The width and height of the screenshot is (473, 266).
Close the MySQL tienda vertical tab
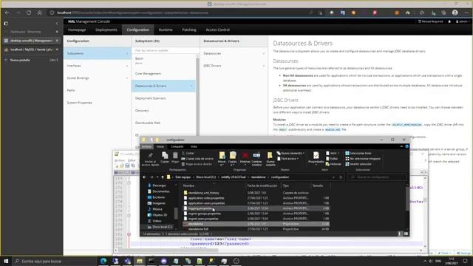[57, 50]
